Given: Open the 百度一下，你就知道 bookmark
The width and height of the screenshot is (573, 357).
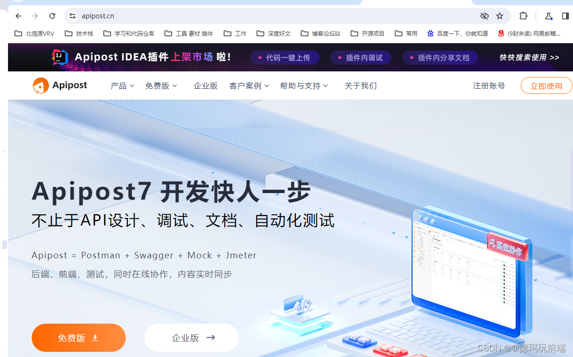Looking at the screenshot, I should [457, 33].
